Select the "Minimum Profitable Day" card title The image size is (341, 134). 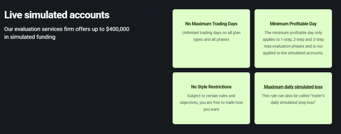click(293, 24)
